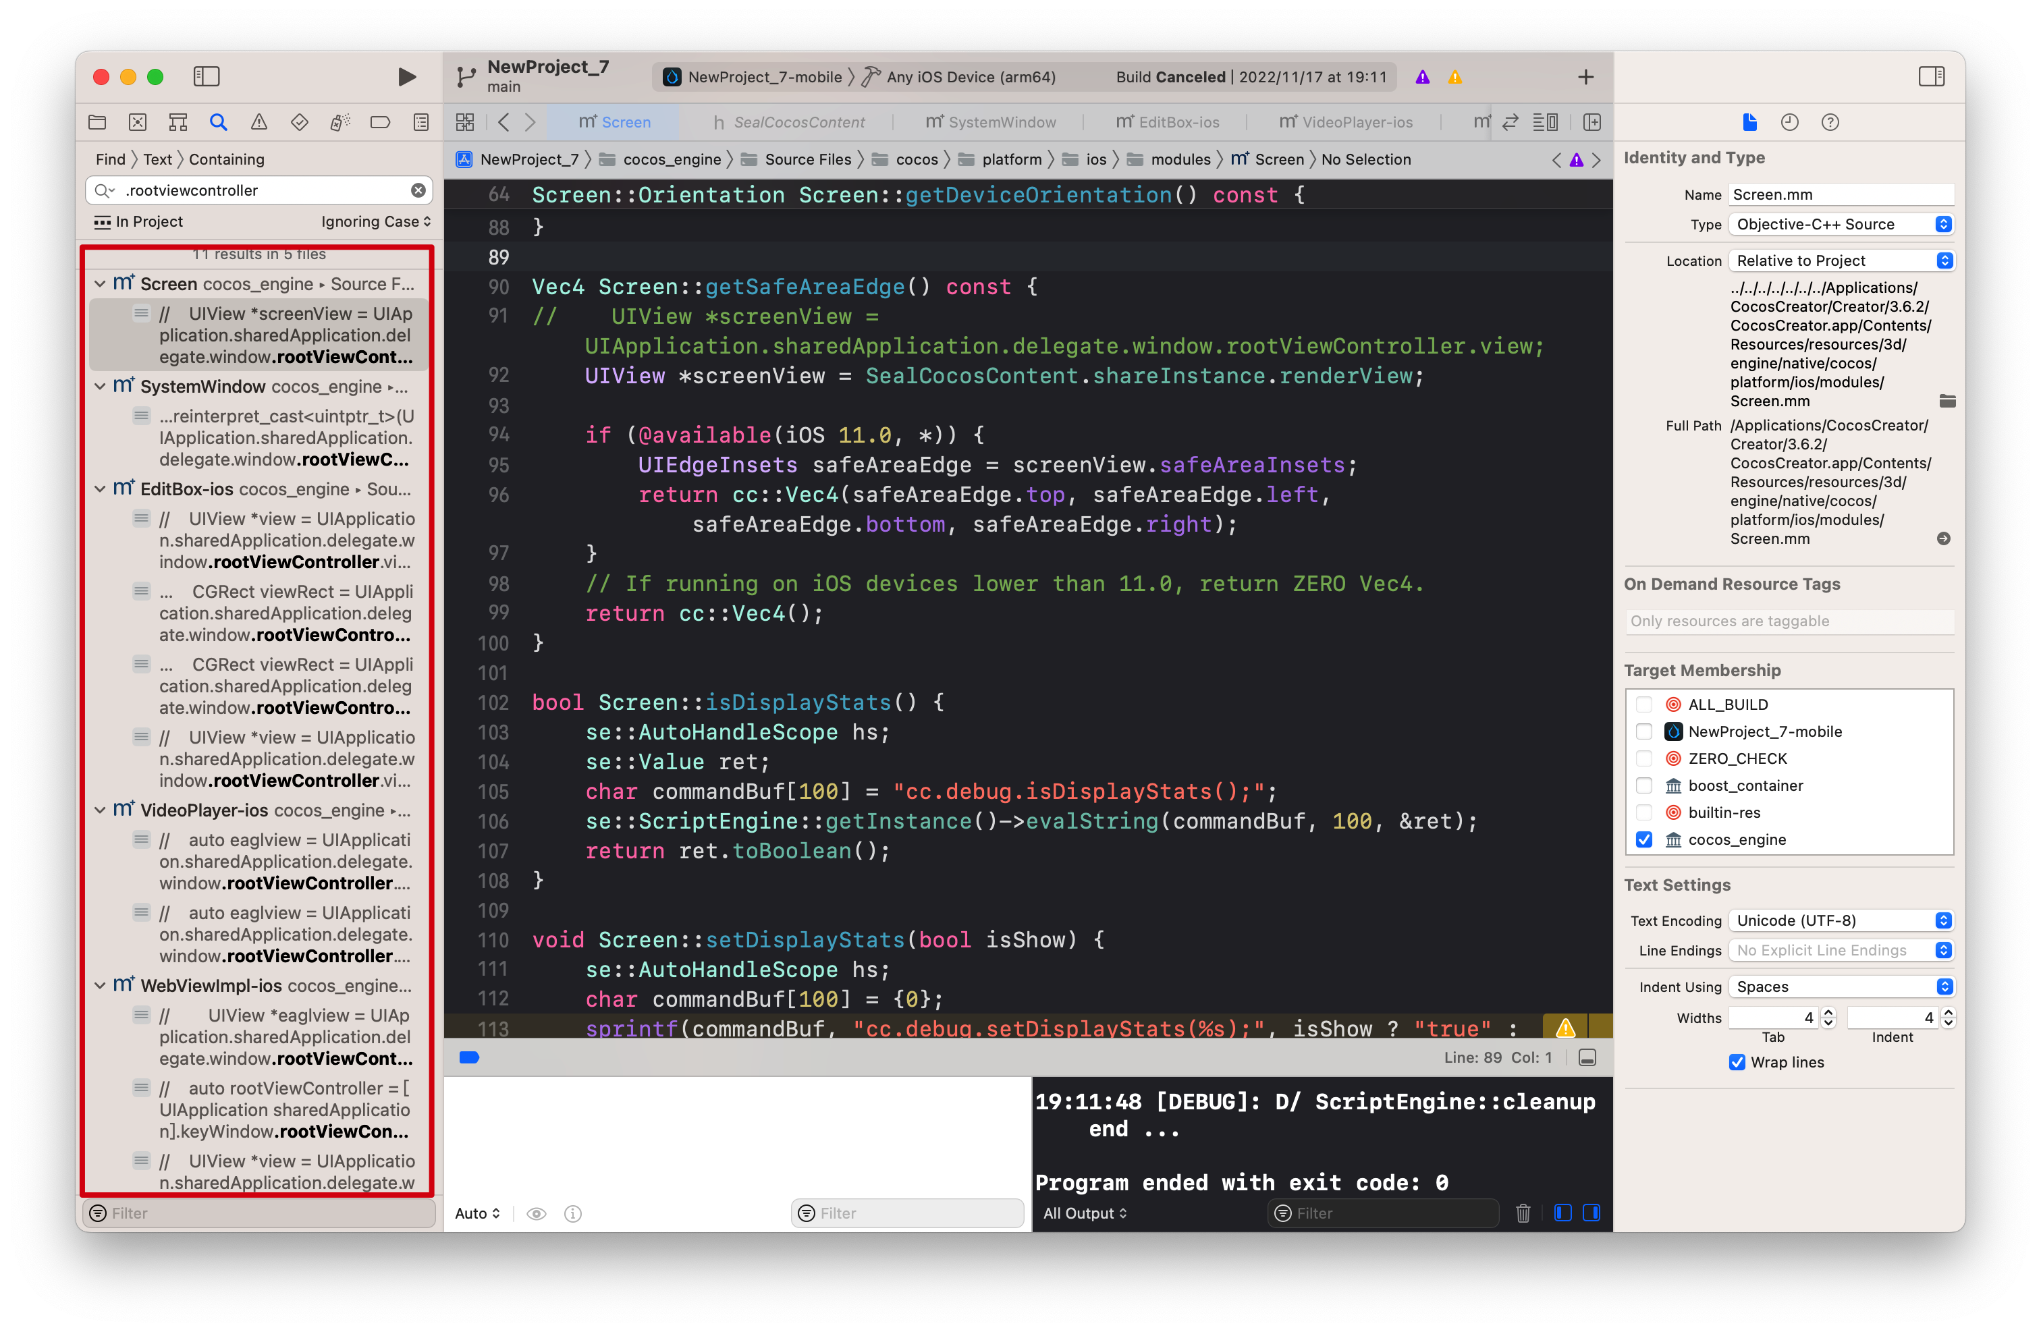Clear the .rootviewcontroller search field
Viewport: 2041px width, 1332px height.
(418, 190)
